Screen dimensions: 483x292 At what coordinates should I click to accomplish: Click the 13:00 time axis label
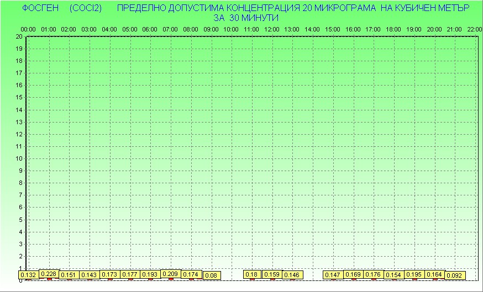pos(292,30)
